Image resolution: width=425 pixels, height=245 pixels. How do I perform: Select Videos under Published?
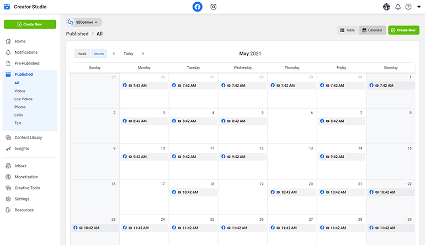tap(20, 90)
